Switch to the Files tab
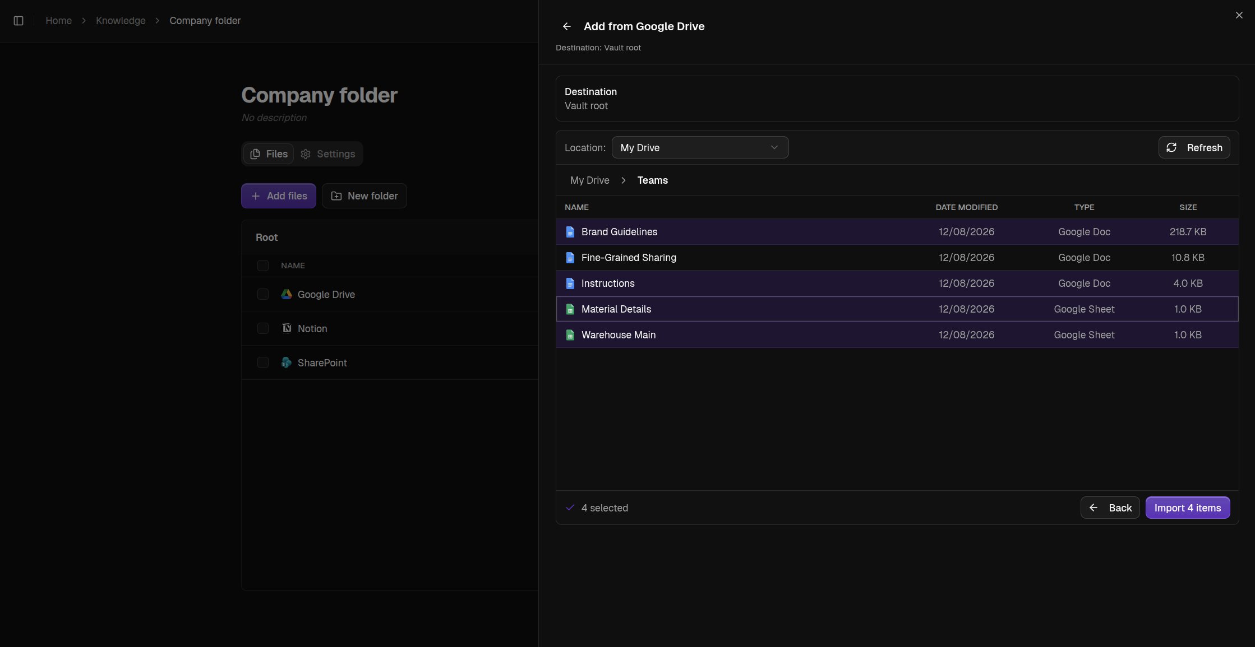Viewport: 1255px width, 647px height. pyautogui.click(x=269, y=154)
